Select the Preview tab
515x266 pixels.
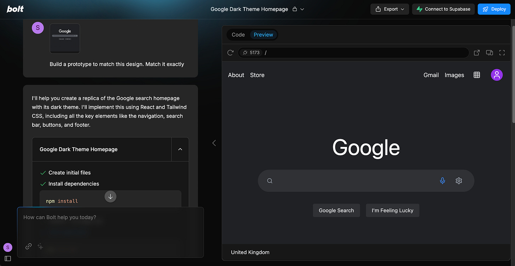coord(263,35)
